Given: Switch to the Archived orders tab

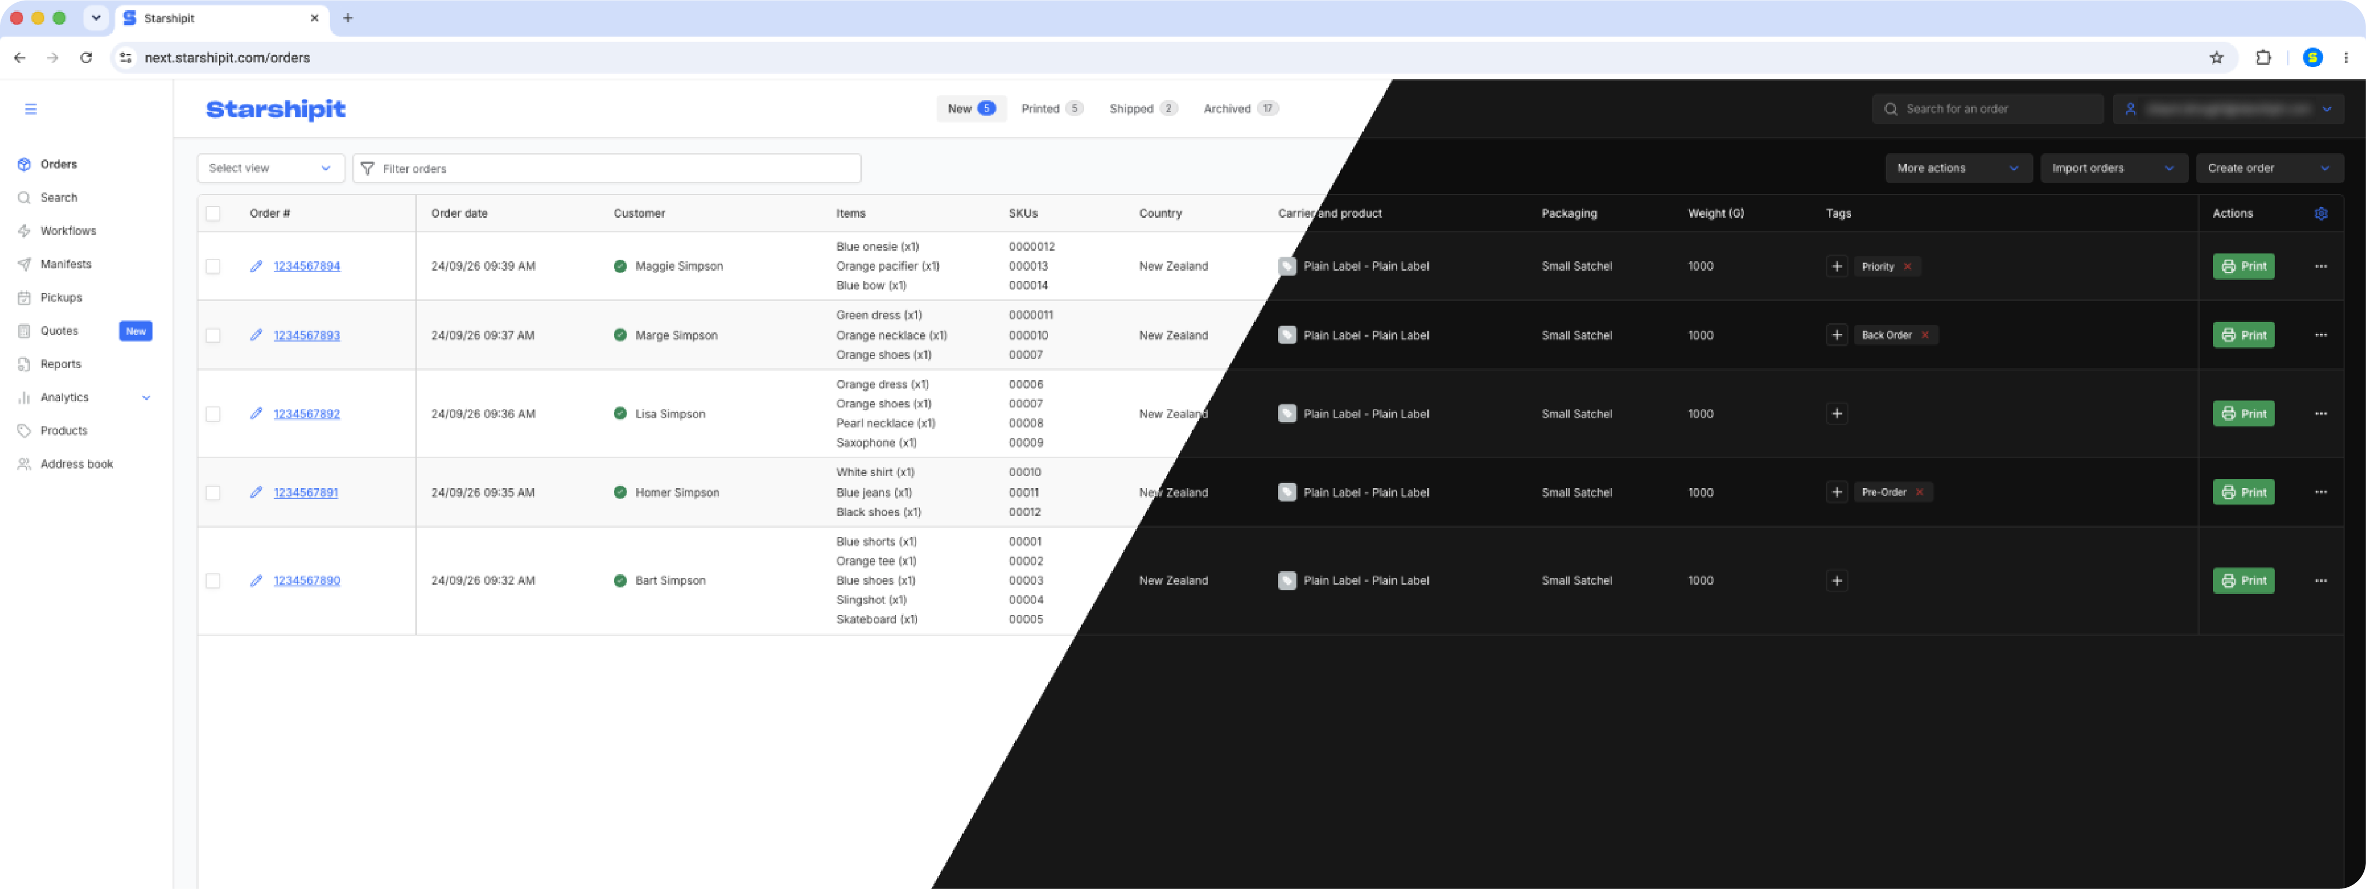Looking at the screenshot, I should 1240,108.
